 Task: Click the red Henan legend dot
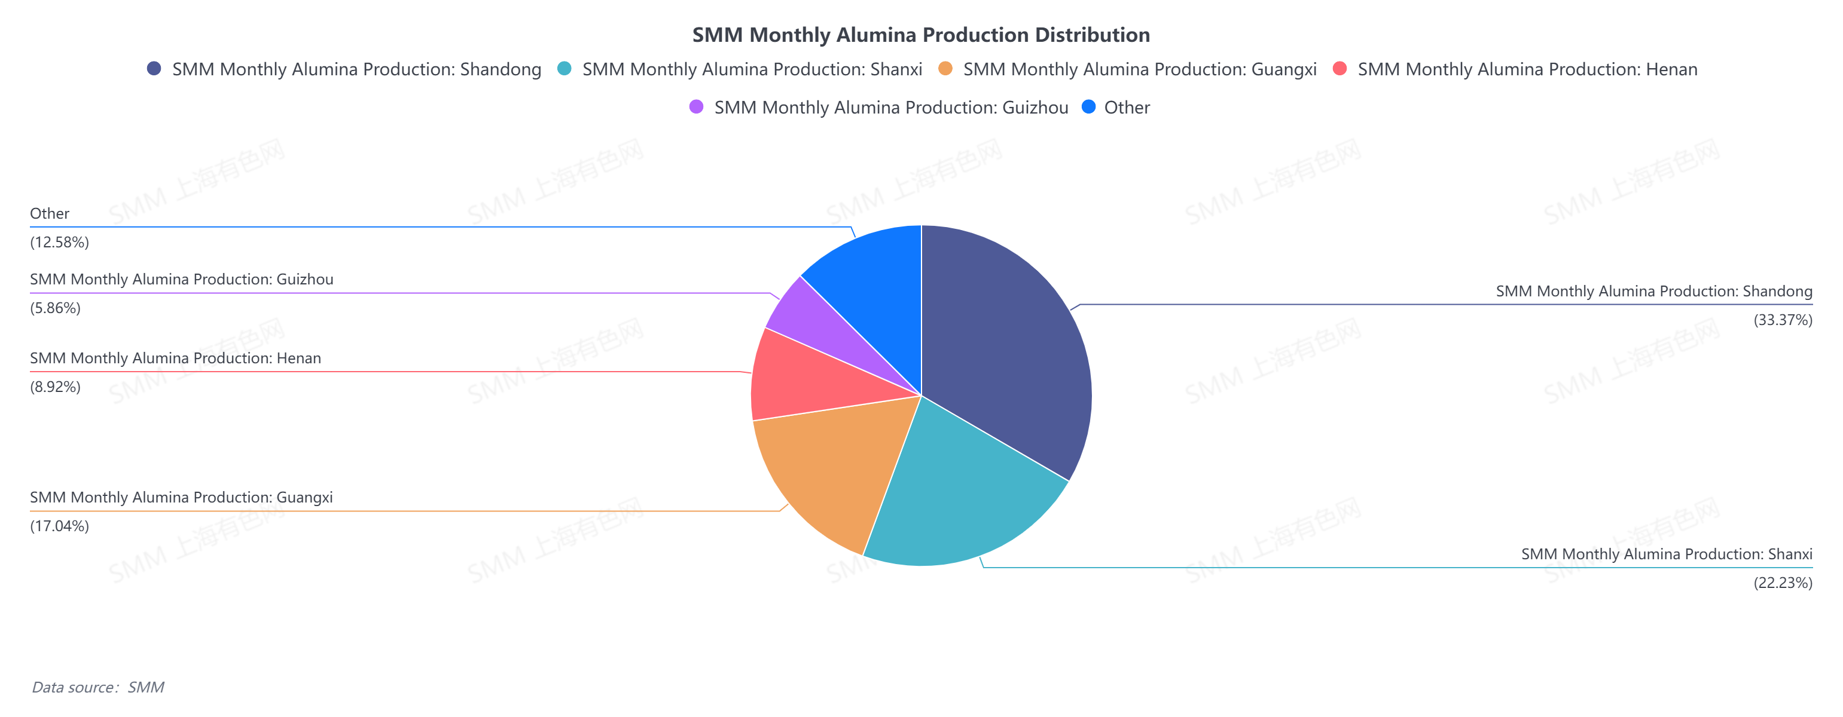pyautogui.click(x=1340, y=69)
